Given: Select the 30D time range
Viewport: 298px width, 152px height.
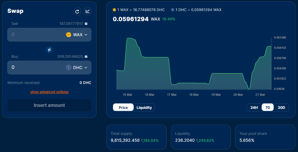Looking at the screenshot, I should pos(282,107).
